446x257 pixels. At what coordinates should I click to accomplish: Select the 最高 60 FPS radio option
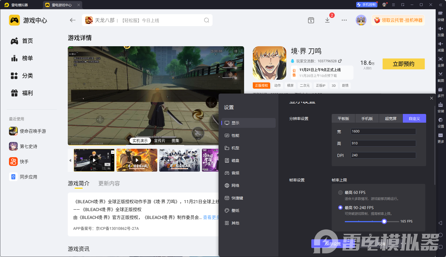pyautogui.click(x=340, y=193)
